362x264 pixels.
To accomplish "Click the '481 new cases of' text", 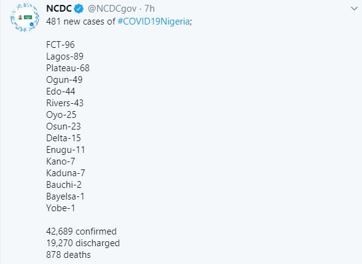I will coord(81,21).
